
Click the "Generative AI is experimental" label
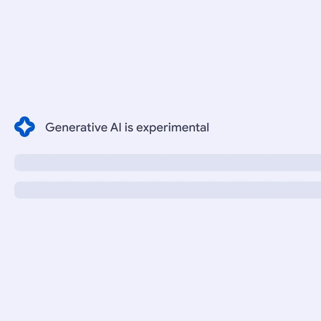tap(127, 128)
